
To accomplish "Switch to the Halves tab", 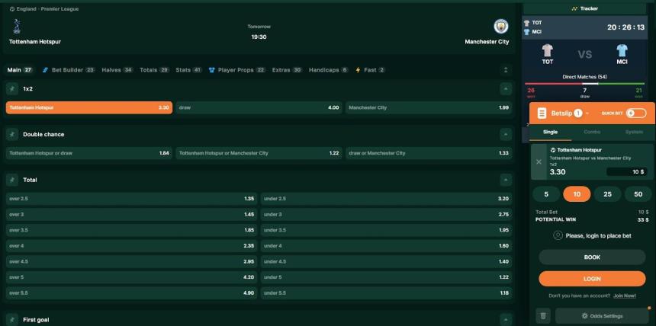I will [x=117, y=70].
